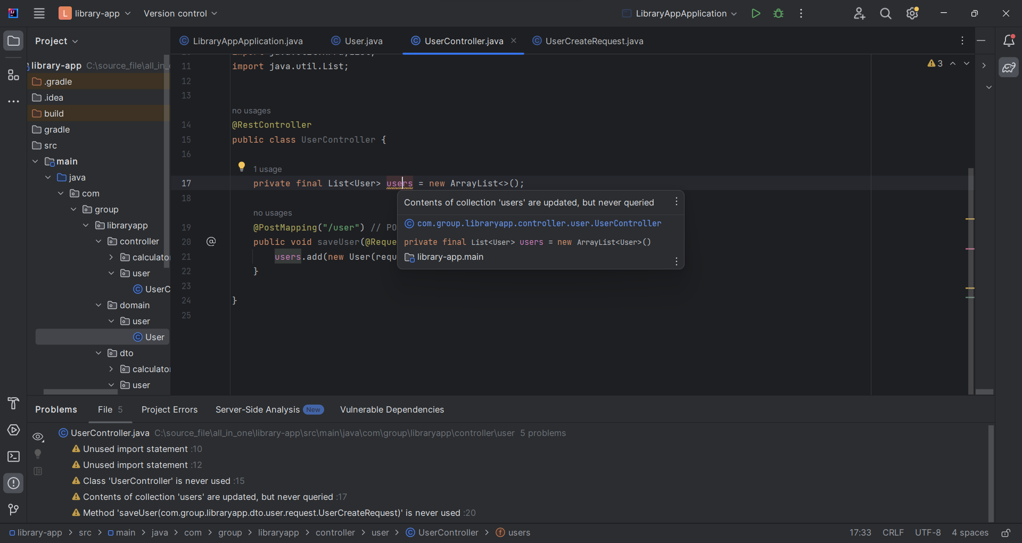Open the Project Errors tab
Viewport: 1022px width, 543px height.
coord(169,409)
